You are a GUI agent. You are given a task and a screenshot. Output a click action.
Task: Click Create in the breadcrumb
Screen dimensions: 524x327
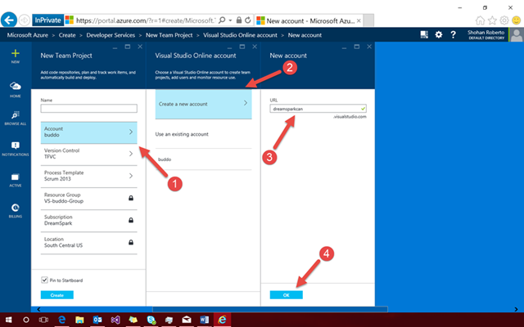point(67,35)
